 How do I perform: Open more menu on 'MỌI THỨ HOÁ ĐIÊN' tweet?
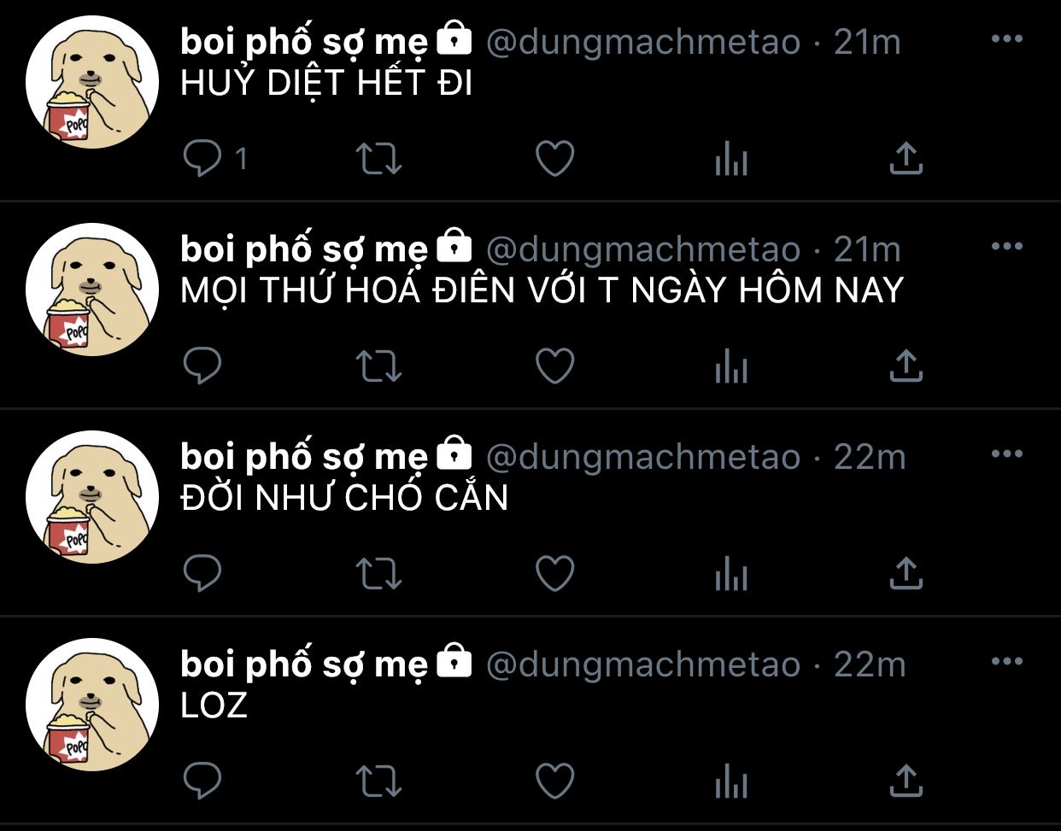coord(1007,247)
